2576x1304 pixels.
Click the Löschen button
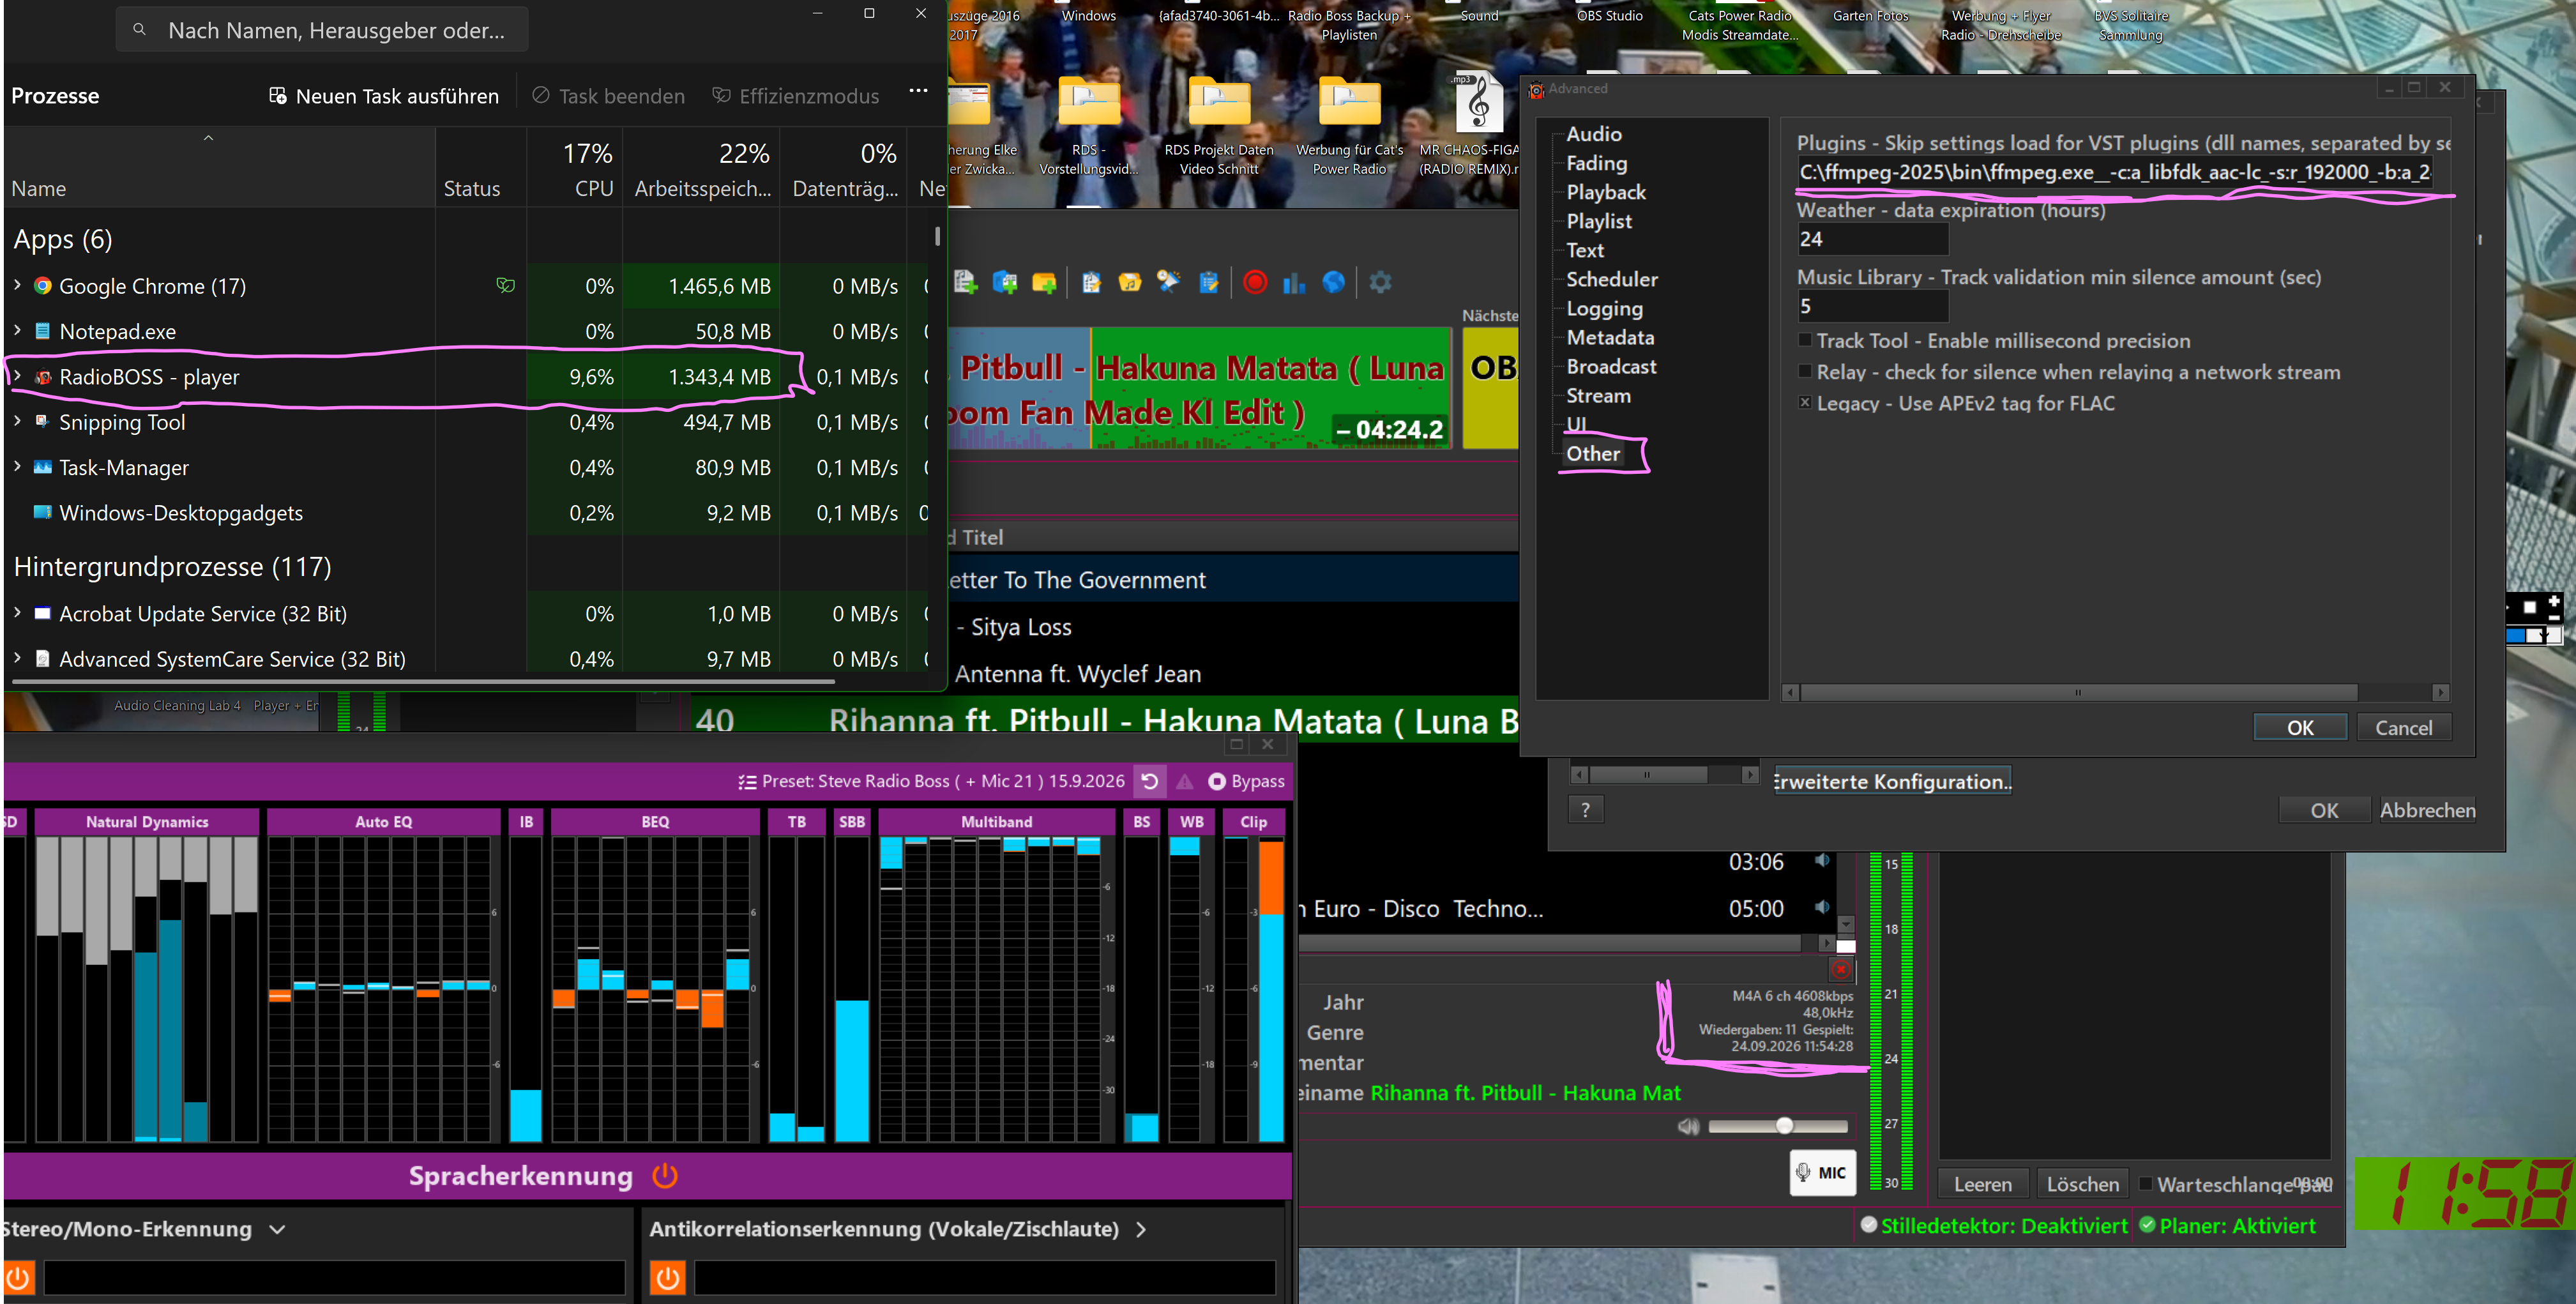(x=2082, y=1184)
